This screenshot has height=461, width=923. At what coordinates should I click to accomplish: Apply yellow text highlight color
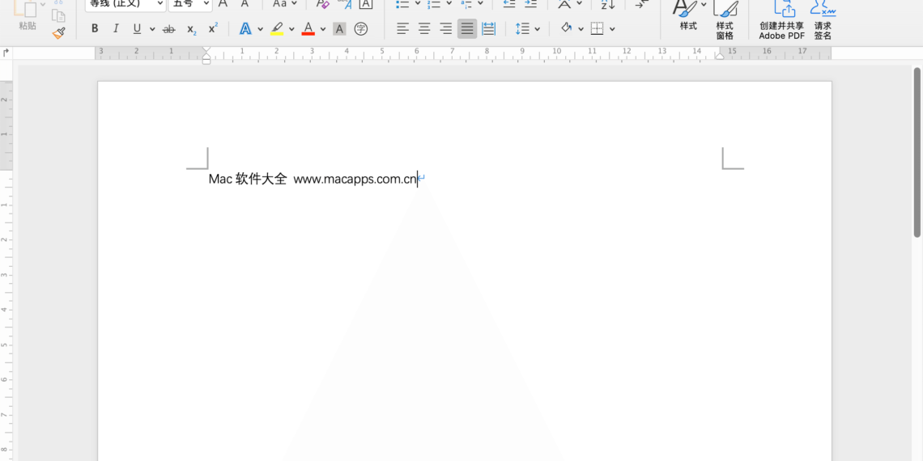coord(277,29)
